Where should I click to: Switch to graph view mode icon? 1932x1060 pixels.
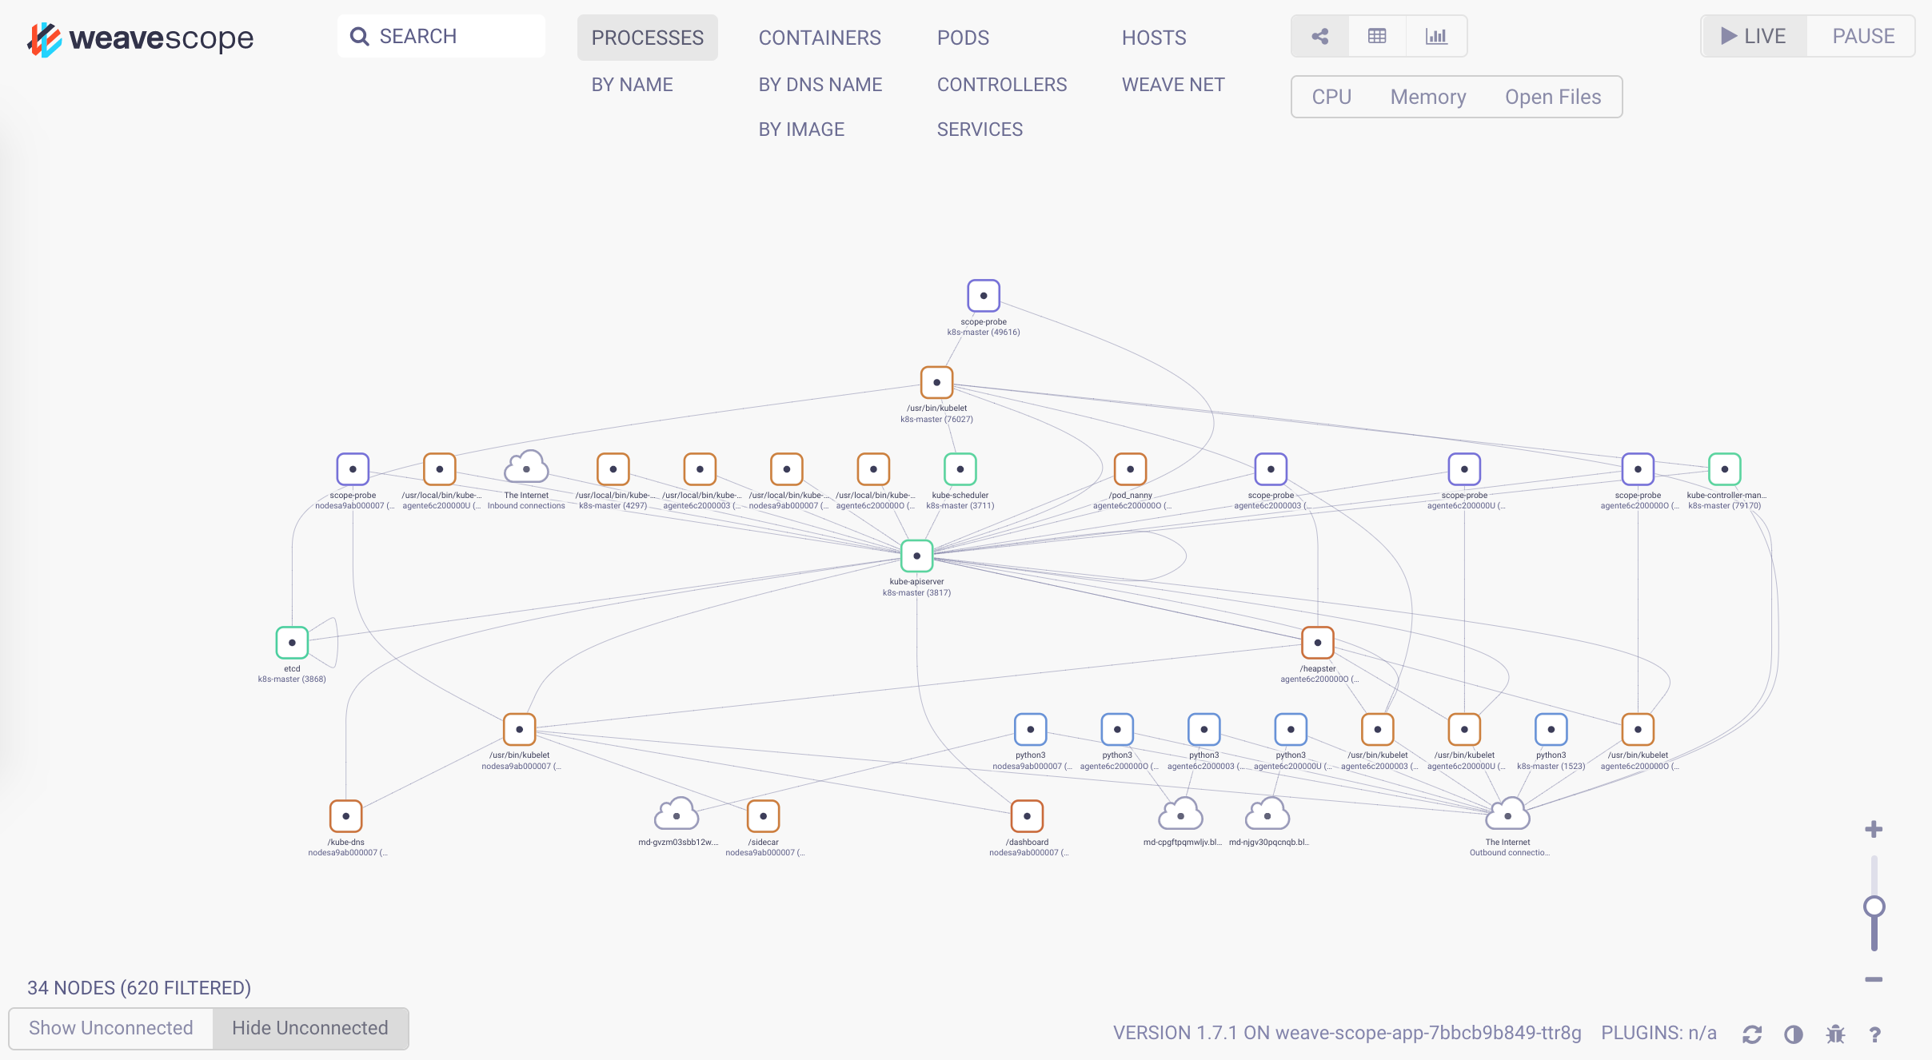point(1320,36)
